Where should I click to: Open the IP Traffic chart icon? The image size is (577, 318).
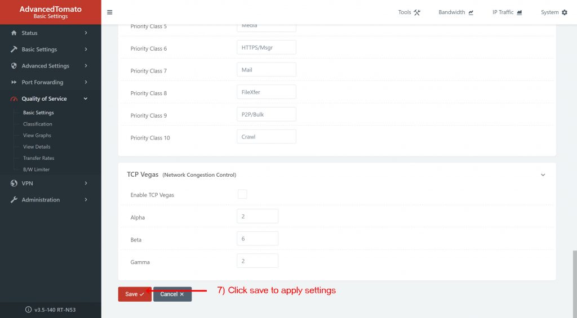click(519, 12)
